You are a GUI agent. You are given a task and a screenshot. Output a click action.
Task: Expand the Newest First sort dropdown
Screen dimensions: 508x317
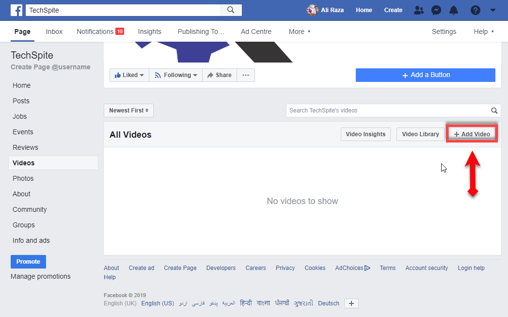[x=128, y=111]
